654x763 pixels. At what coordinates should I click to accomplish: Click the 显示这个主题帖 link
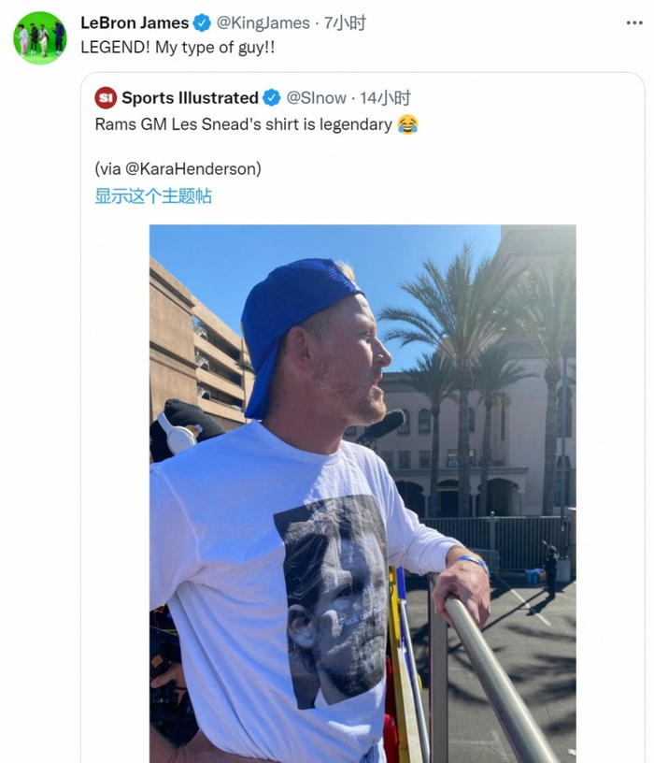click(153, 195)
